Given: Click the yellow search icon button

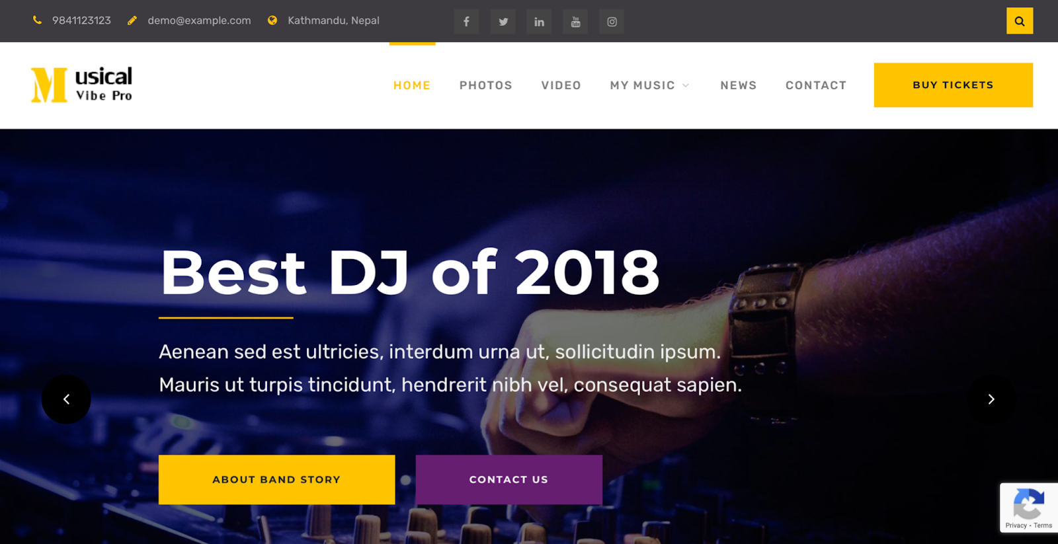Looking at the screenshot, I should click(1020, 21).
